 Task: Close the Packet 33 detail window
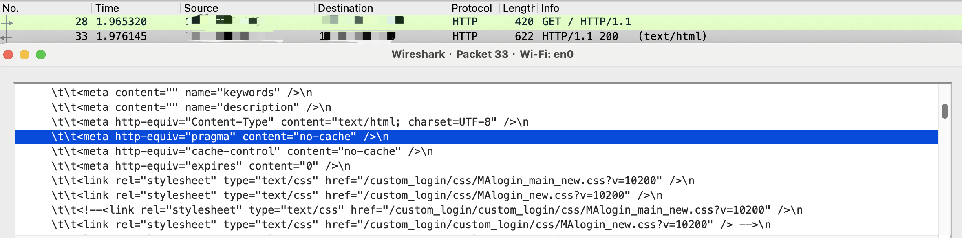(x=9, y=55)
